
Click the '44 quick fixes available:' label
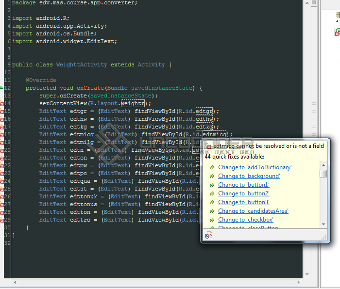pos(235,157)
